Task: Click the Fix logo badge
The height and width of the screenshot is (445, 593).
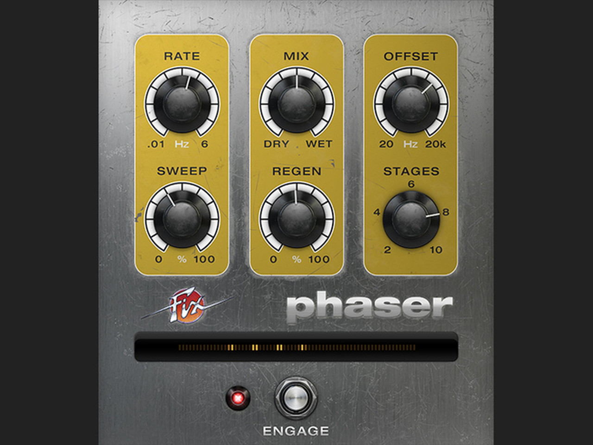Action: point(188,306)
